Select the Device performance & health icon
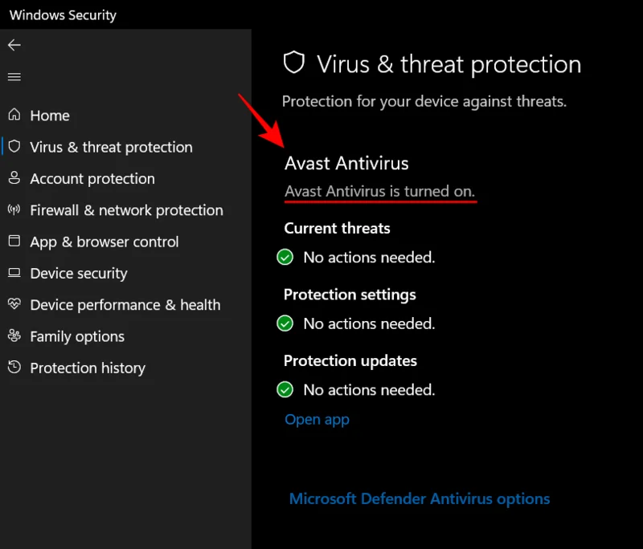The image size is (643, 549). coord(13,305)
